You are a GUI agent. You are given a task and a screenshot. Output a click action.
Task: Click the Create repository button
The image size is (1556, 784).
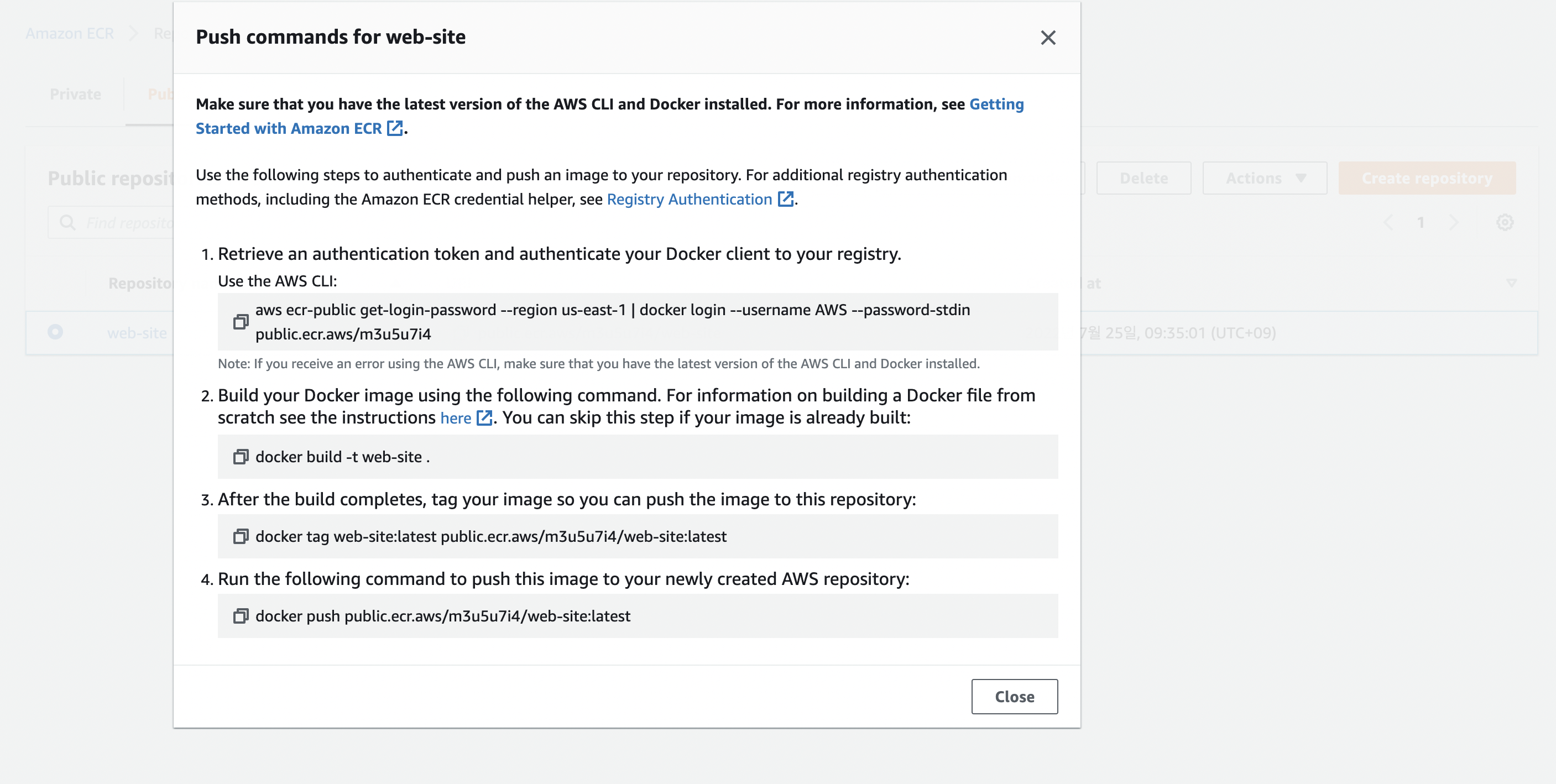1426,178
